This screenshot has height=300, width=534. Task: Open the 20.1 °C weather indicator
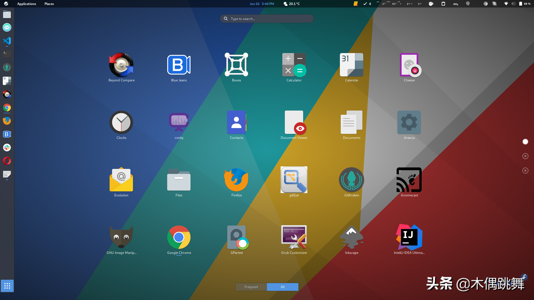coord(291,4)
